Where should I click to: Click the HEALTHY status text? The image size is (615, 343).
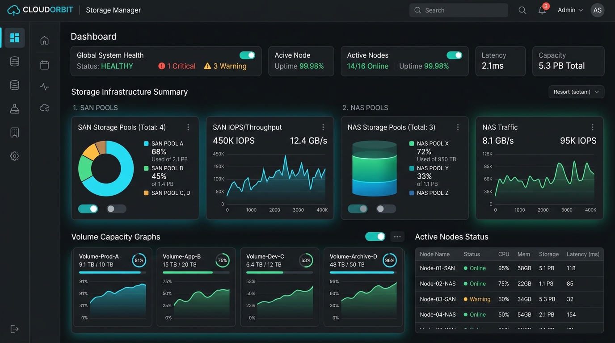coord(117,66)
